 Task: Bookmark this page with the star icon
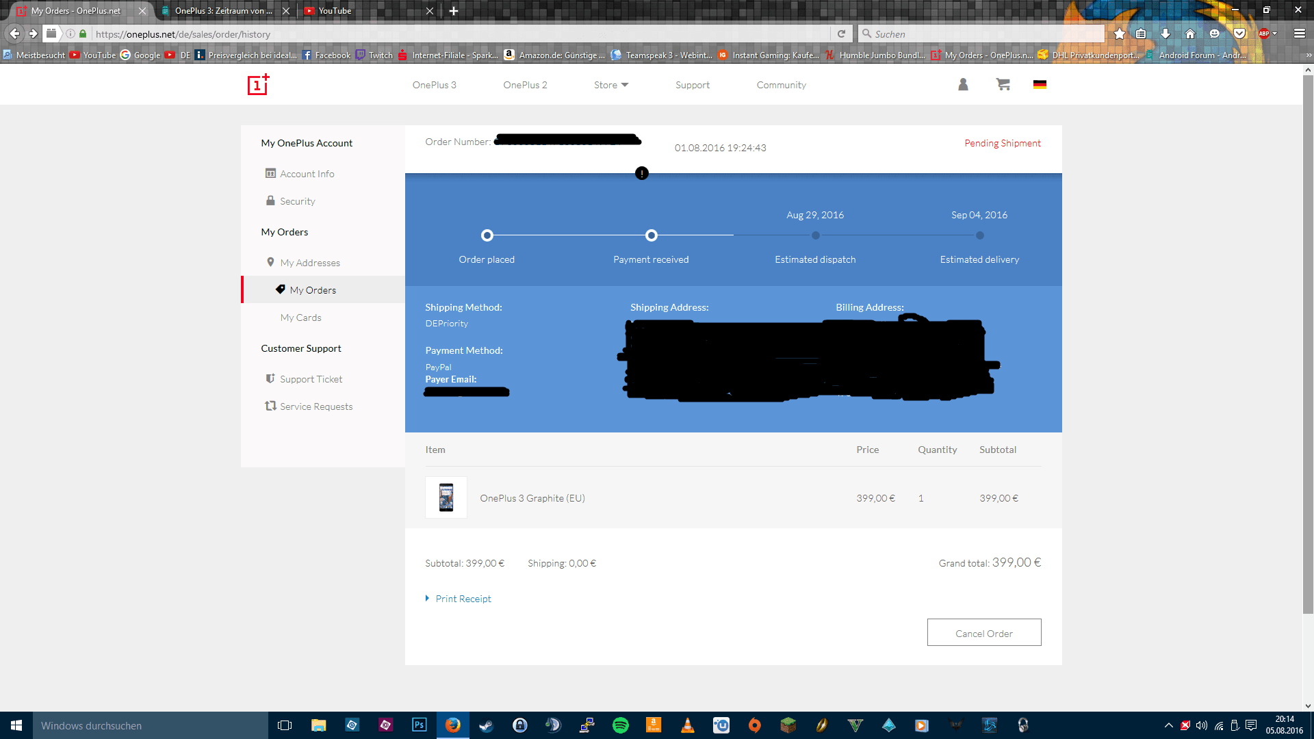point(1120,34)
